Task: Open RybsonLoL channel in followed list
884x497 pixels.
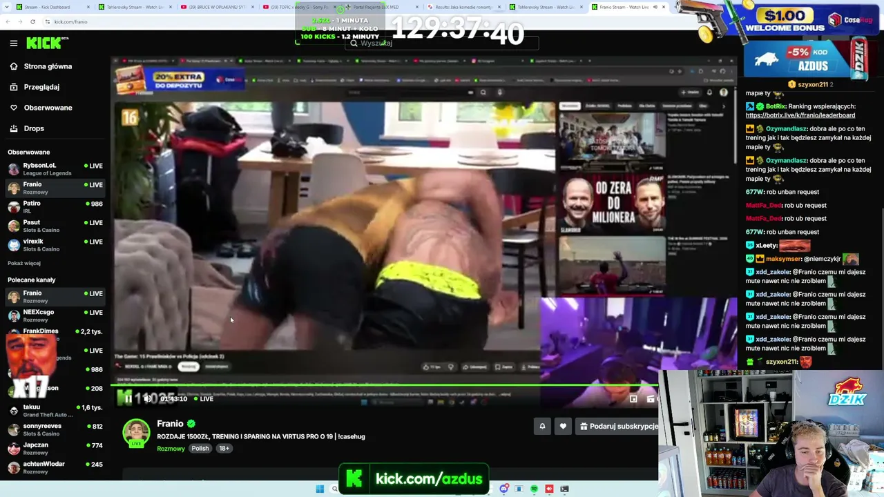Action: [55, 169]
